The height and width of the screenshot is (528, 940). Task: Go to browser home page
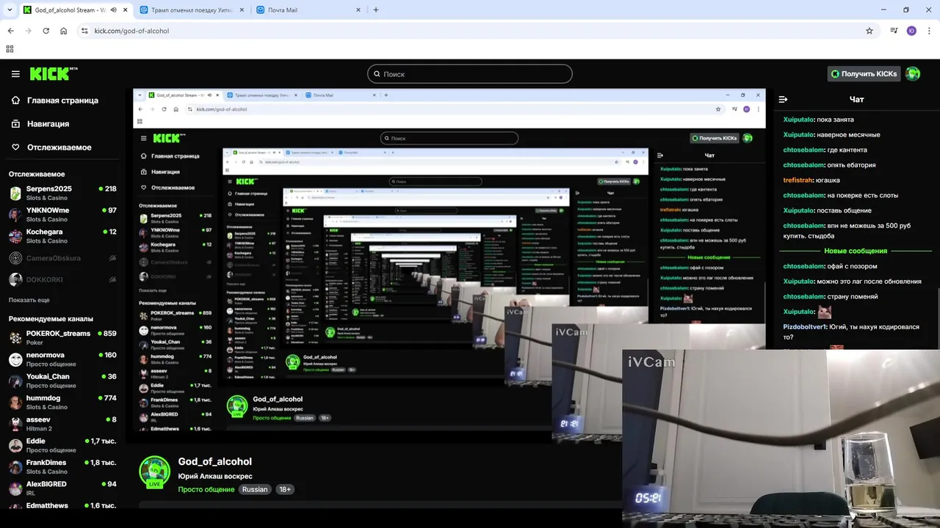coord(63,31)
